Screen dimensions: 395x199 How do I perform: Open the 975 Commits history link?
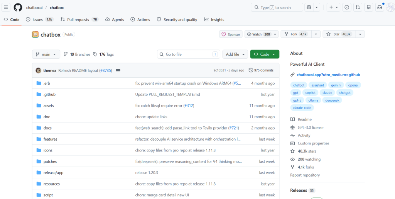[x=261, y=70]
